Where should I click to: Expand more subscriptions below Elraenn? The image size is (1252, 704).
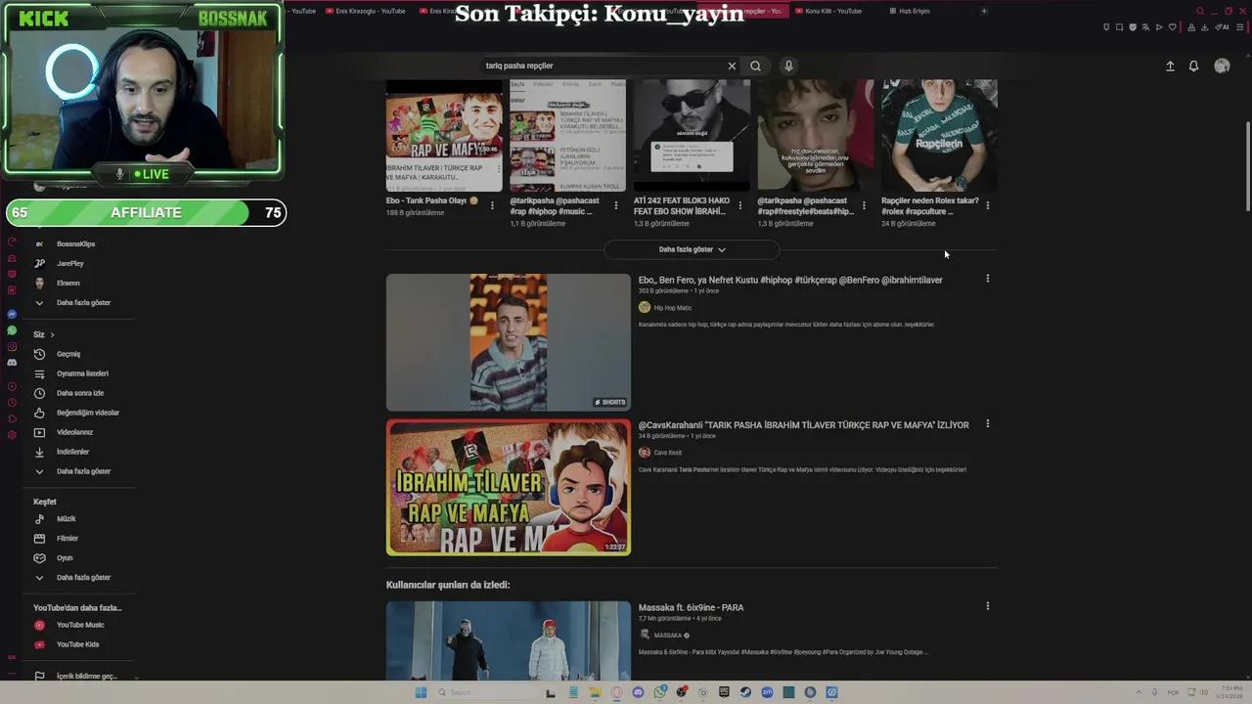coord(83,303)
